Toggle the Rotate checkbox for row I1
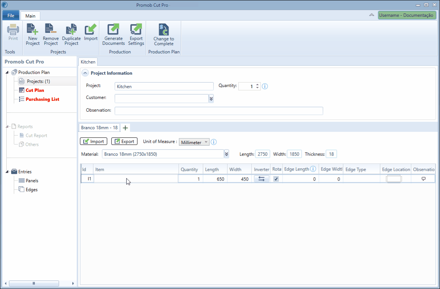440x289 pixels. coord(276,179)
